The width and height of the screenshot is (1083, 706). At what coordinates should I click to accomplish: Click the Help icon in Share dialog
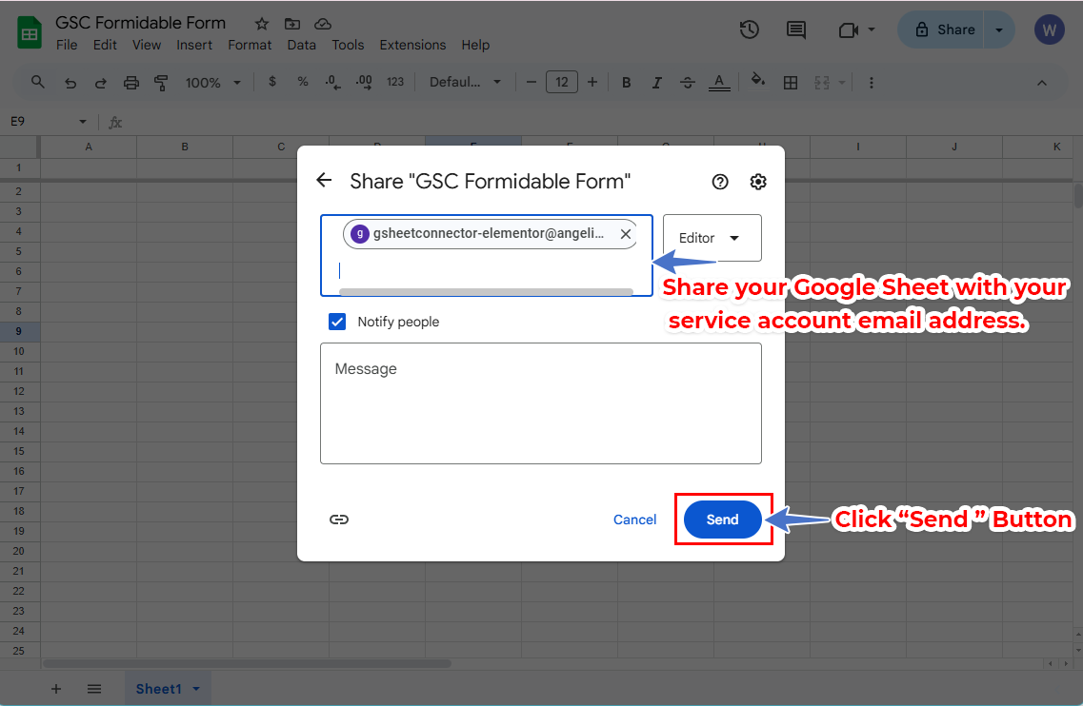[x=719, y=181]
